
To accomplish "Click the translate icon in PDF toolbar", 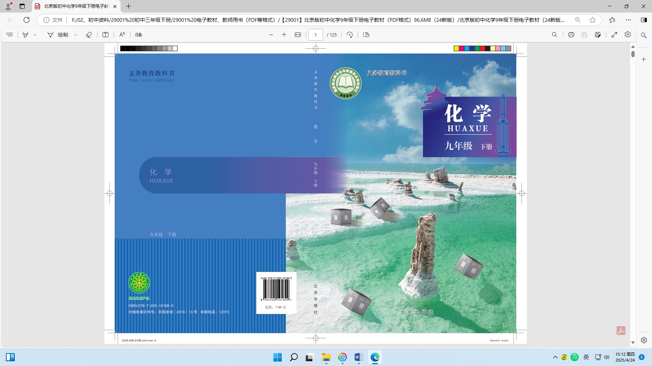I will click(x=139, y=35).
